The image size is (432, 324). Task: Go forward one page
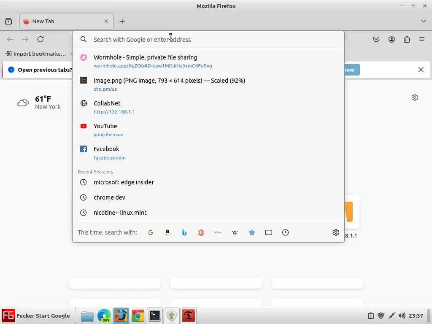[x=25, y=39]
